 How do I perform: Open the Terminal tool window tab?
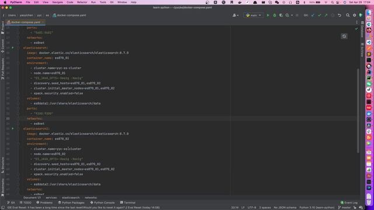click(128, 202)
